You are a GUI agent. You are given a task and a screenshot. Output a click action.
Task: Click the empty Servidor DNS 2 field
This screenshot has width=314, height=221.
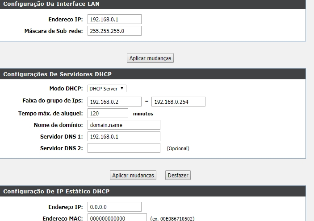124,148
